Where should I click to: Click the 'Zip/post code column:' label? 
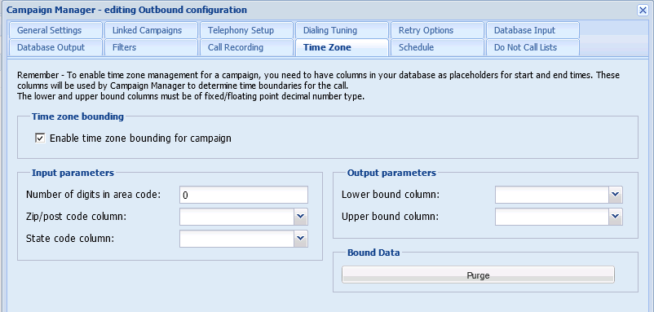[x=76, y=217]
